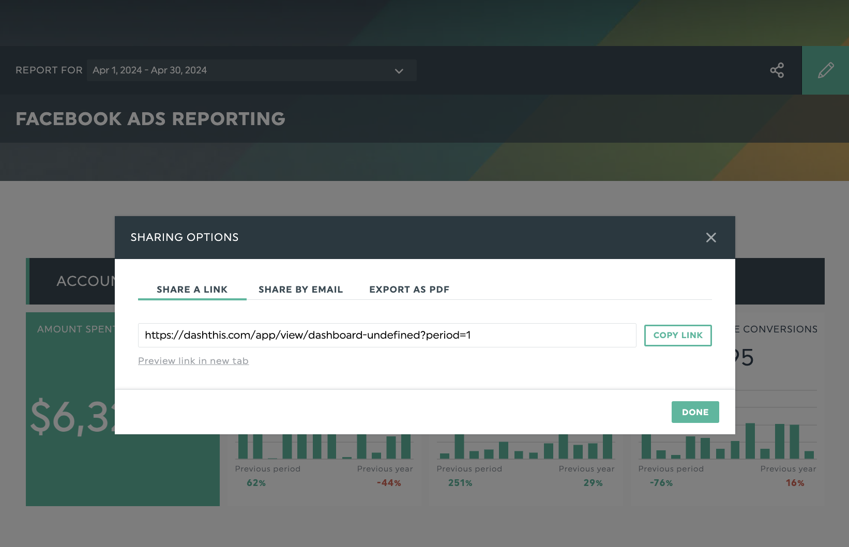Open the Export as PDF tab
The image size is (849, 547).
409,290
